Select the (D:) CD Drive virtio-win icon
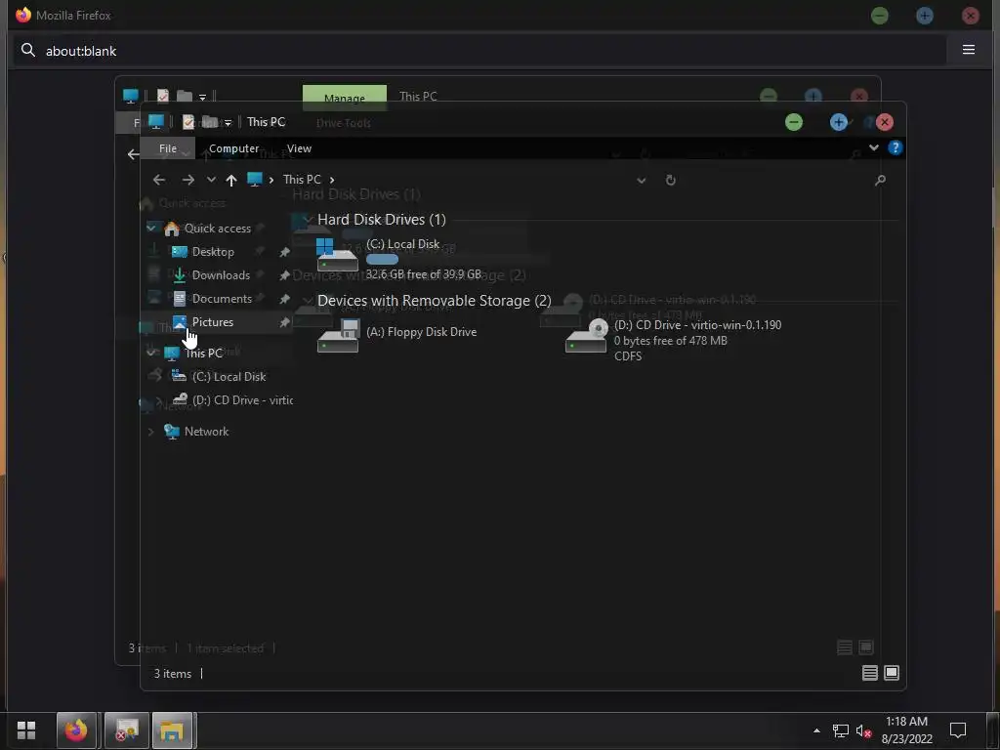Screen dimensions: 1000x750 coord(586,336)
